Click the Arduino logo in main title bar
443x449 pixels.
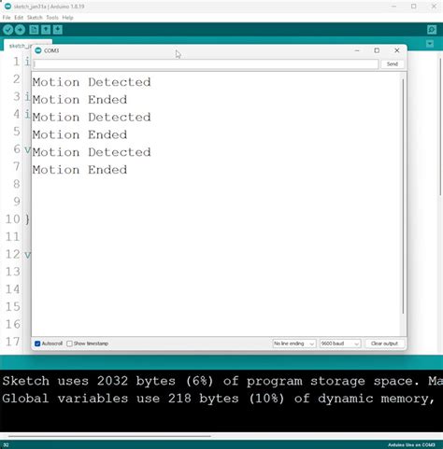pyautogui.click(x=7, y=7)
